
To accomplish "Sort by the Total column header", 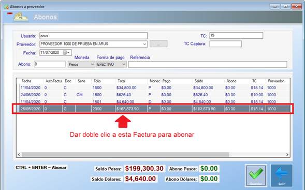I will pyautogui.click(x=121, y=81).
